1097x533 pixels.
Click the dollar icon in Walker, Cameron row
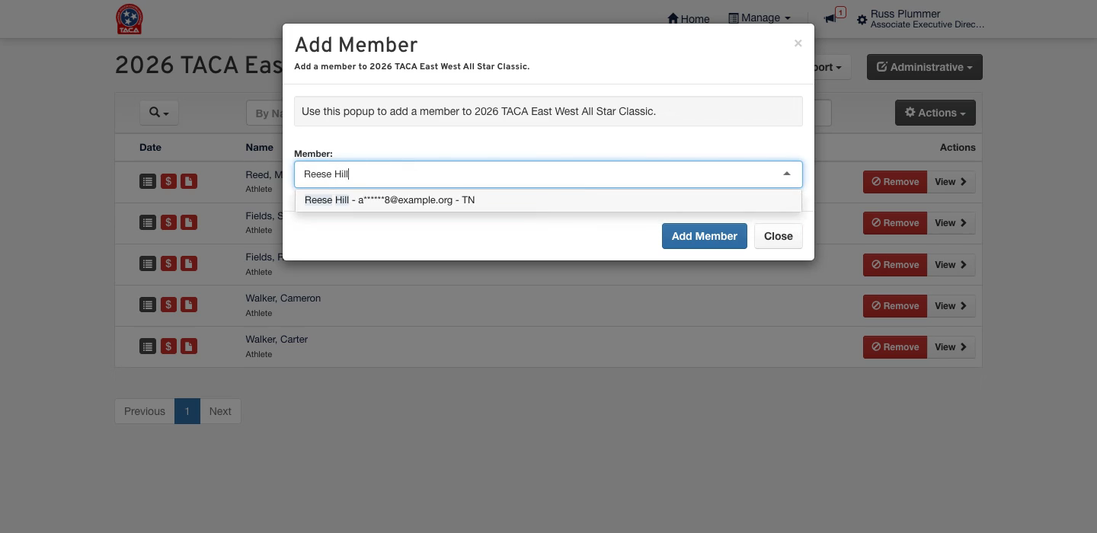tap(168, 305)
